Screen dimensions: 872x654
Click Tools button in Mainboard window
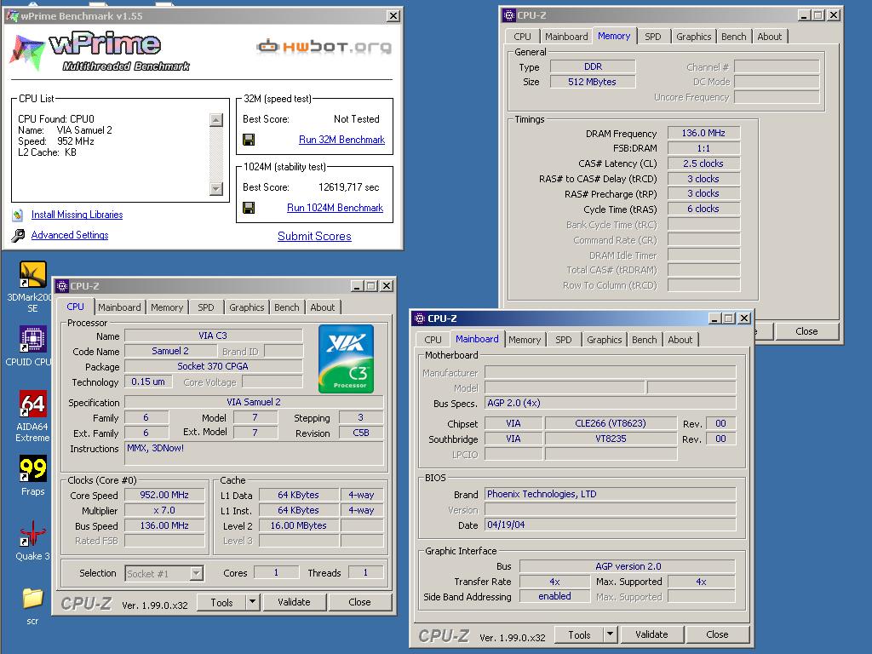(x=579, y=634)
